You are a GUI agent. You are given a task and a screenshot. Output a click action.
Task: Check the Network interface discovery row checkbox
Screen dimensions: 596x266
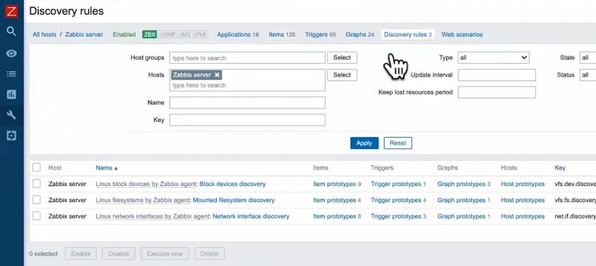(x=36, y=216)
